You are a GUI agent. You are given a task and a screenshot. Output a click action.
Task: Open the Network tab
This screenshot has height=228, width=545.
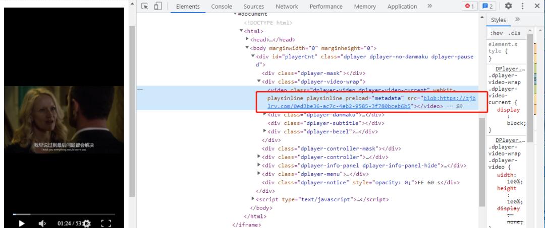pyautogui.click(x=287, y=7)
